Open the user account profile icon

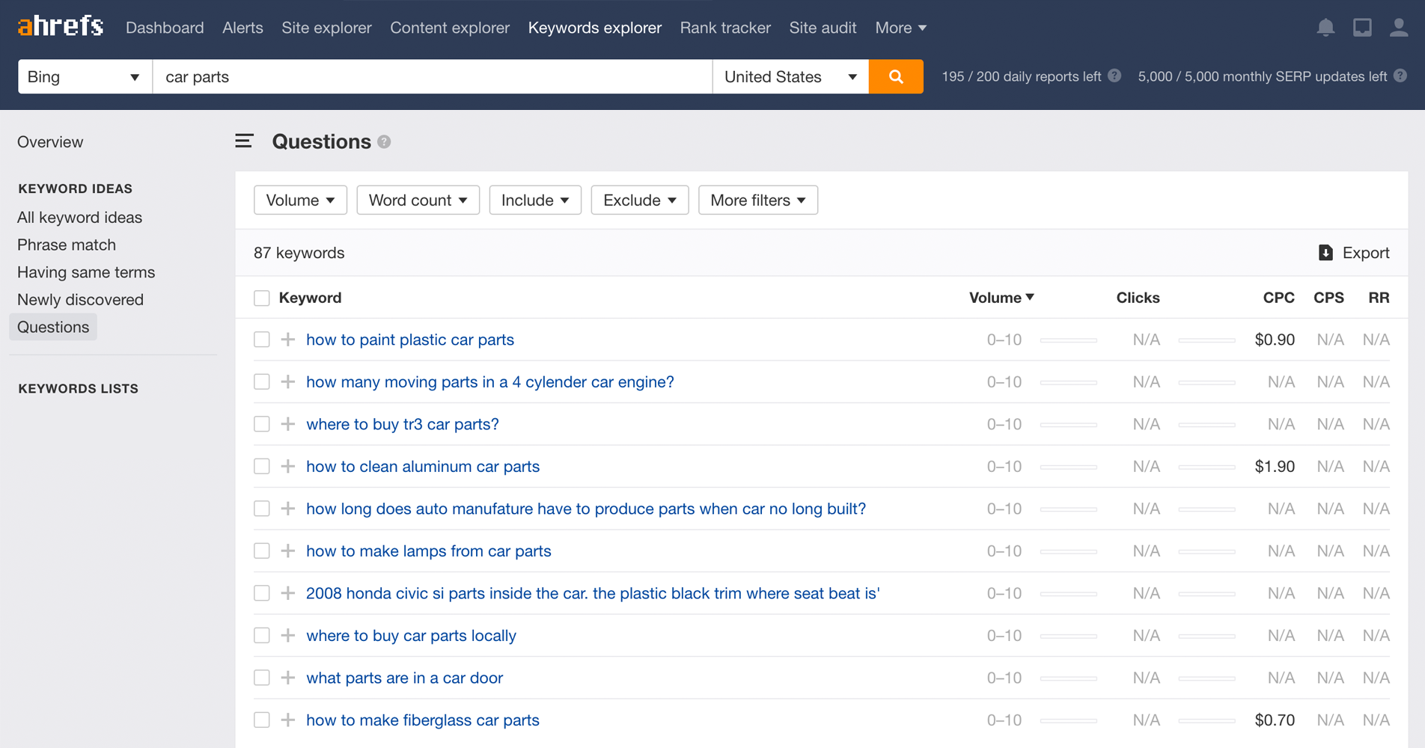click(1398, 27)
